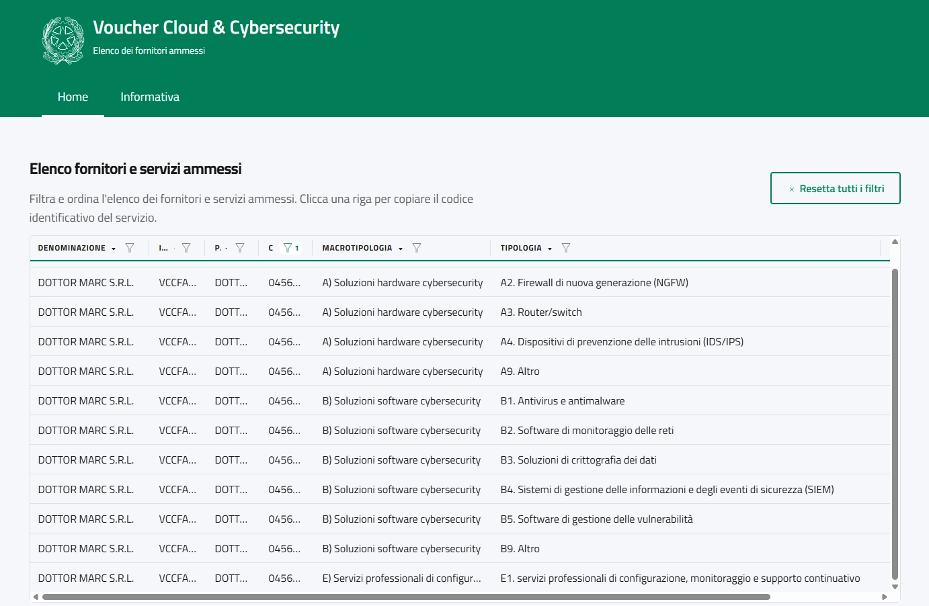Click 'DOTTOR MARC S.R.L.' in the B9 Altro row
Screen dimensions: 929x606
(x=86, y=549)
